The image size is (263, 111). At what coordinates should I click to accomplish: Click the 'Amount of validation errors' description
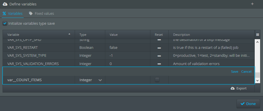[196, 64]
